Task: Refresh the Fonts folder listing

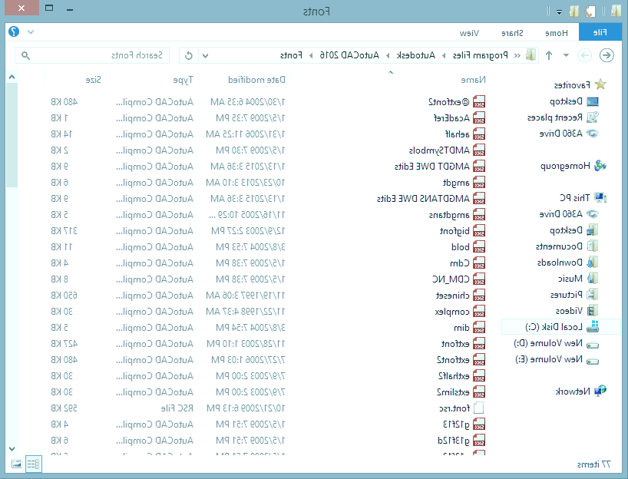Action: (189, 55)
